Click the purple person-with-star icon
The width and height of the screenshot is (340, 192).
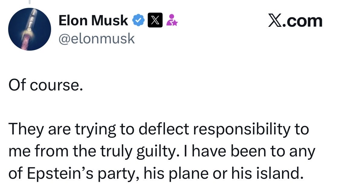172,20
